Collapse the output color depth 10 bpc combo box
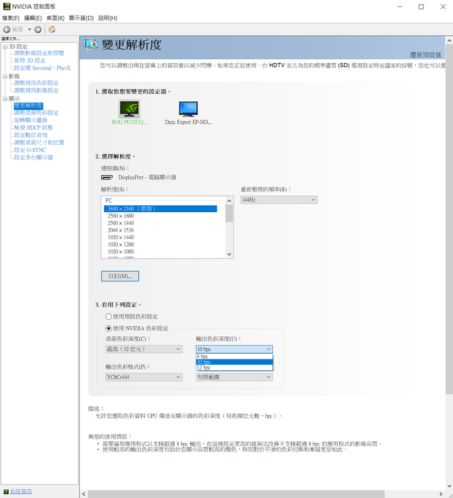The image size is (453, 498). (x=234, y=349)
